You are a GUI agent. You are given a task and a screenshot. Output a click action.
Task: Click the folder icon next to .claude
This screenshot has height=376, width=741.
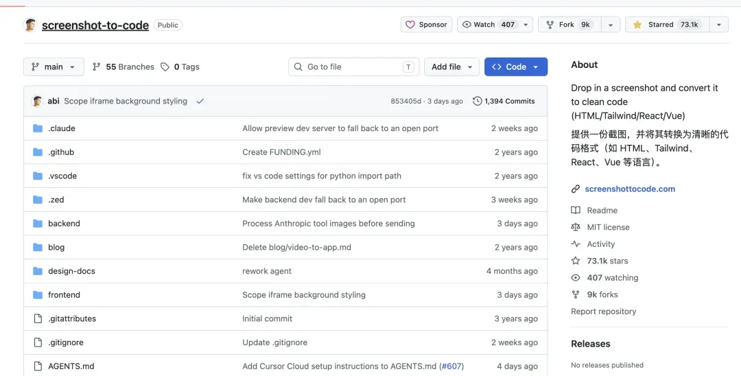click(38, 128)
